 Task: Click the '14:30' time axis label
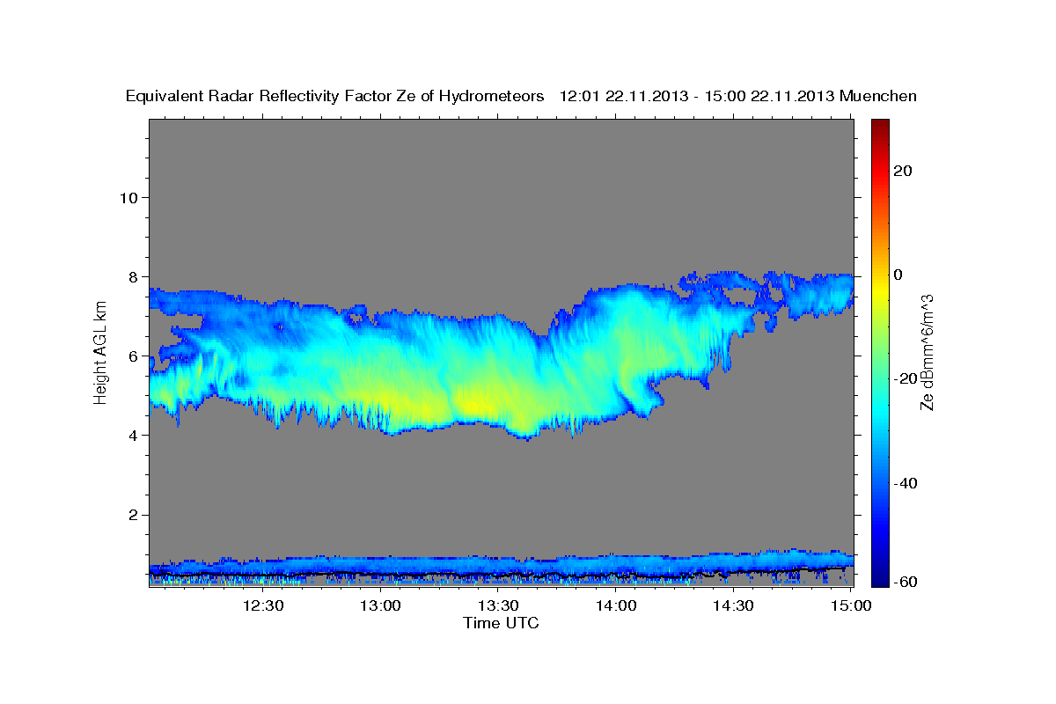(733, 605)
